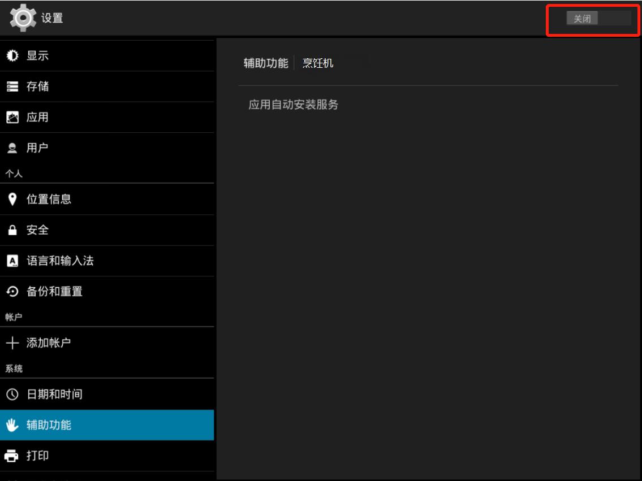Click the Security lock icon
This screenshot has height=481, width=642.
tap(12, 230)
